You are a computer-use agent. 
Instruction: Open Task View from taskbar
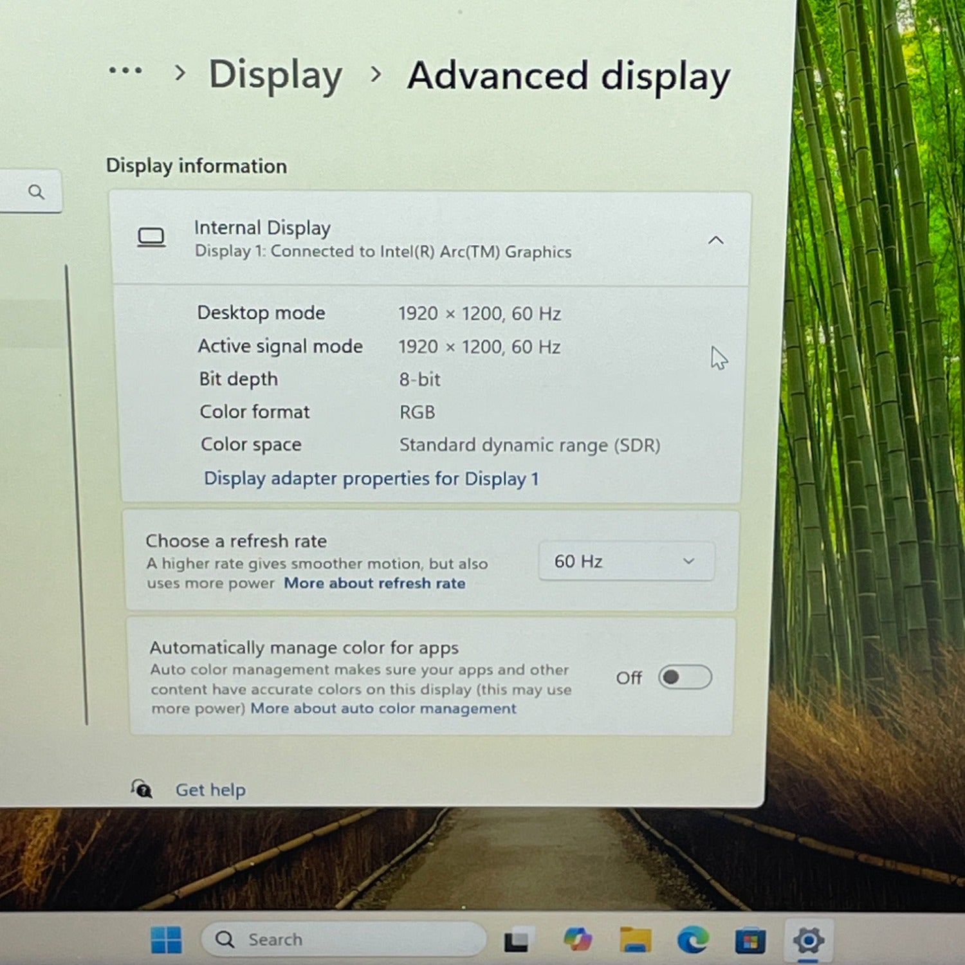[x=517, y=941]
